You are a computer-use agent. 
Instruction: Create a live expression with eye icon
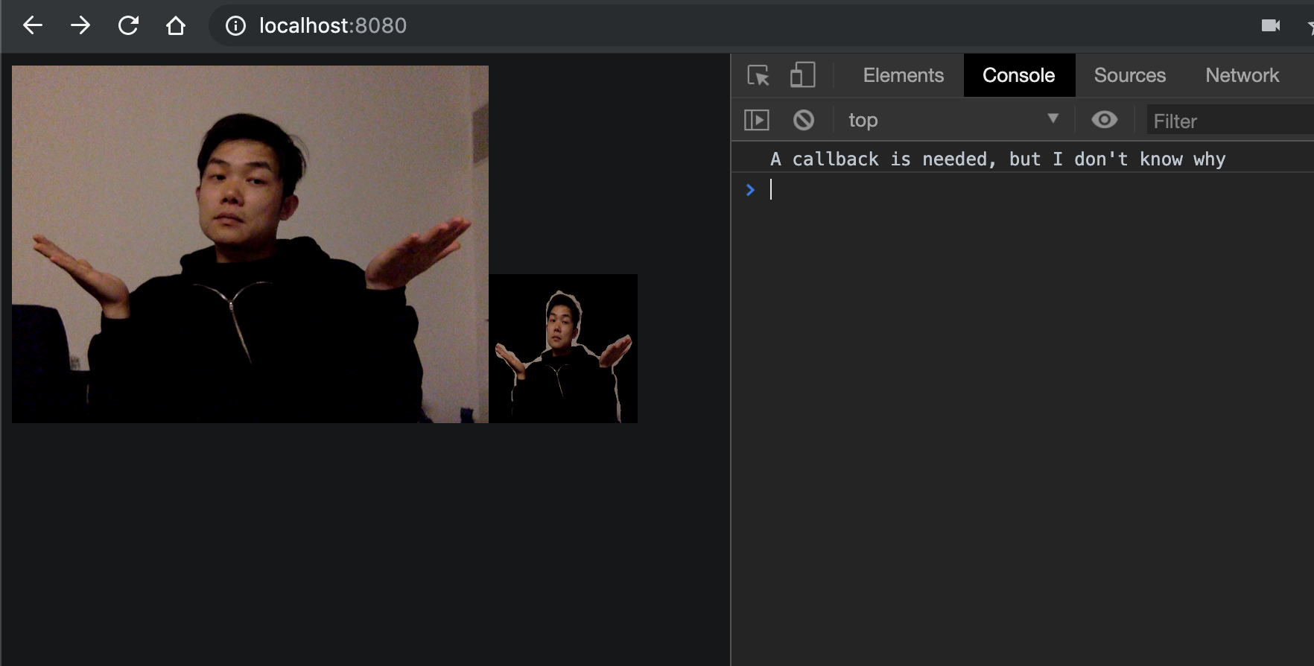point(1105,120)
